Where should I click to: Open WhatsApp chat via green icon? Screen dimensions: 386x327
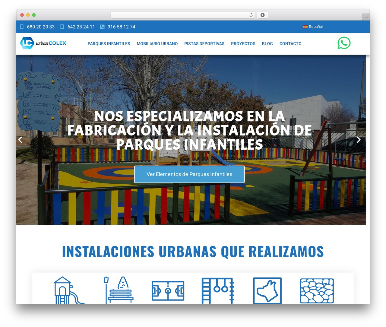pyautogui.click(x=344, y=43)
